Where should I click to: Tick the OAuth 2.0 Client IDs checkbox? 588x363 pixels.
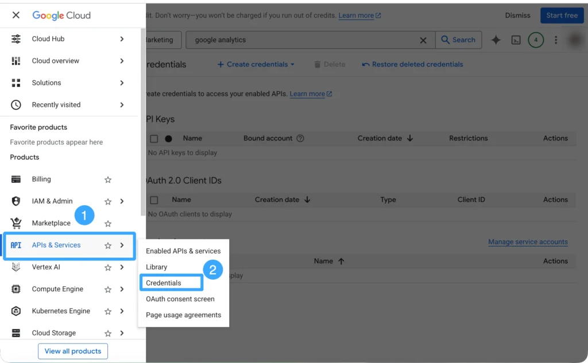[x=154, y=200]
